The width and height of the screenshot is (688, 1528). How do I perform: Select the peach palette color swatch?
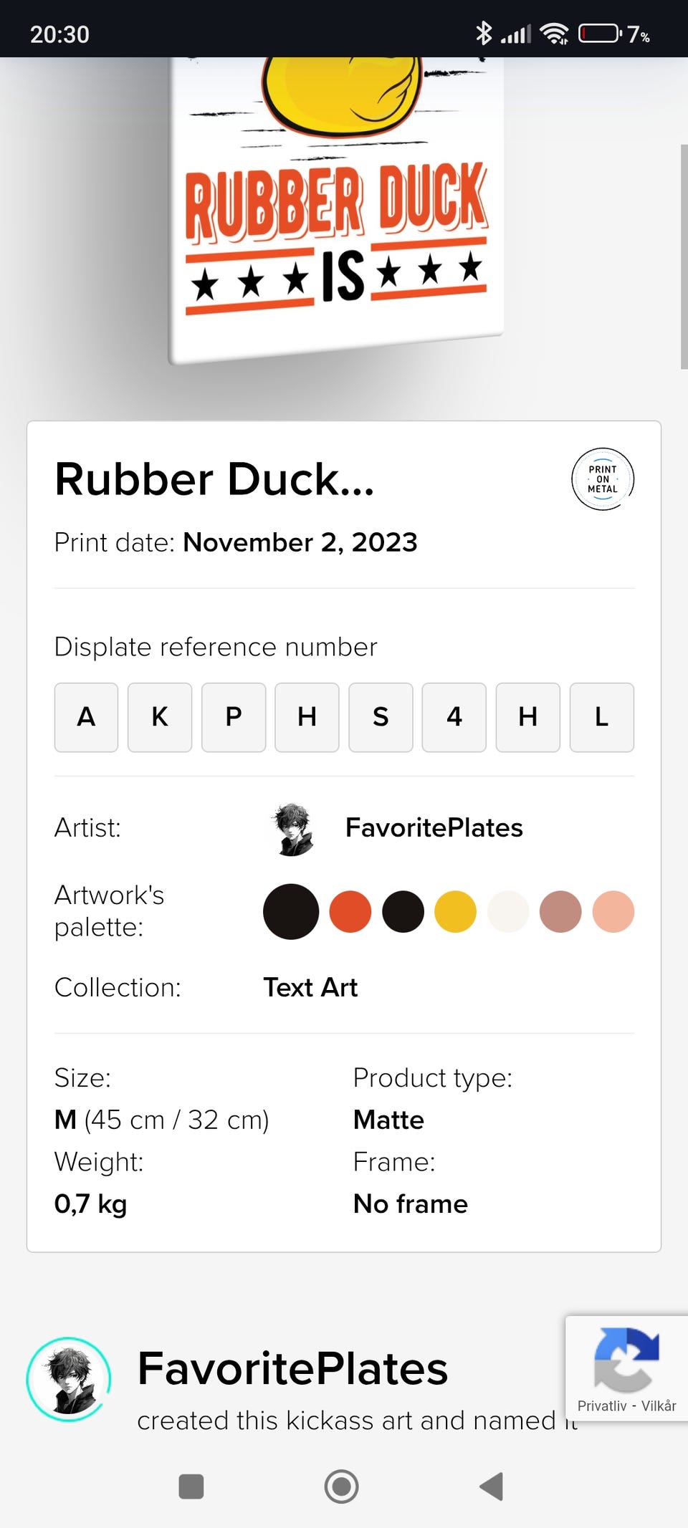coord(613,912)
